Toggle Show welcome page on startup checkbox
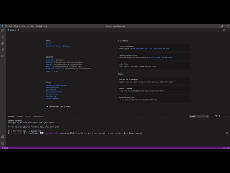The width and height of the screenshot is (230, 173). coord(47,107)
